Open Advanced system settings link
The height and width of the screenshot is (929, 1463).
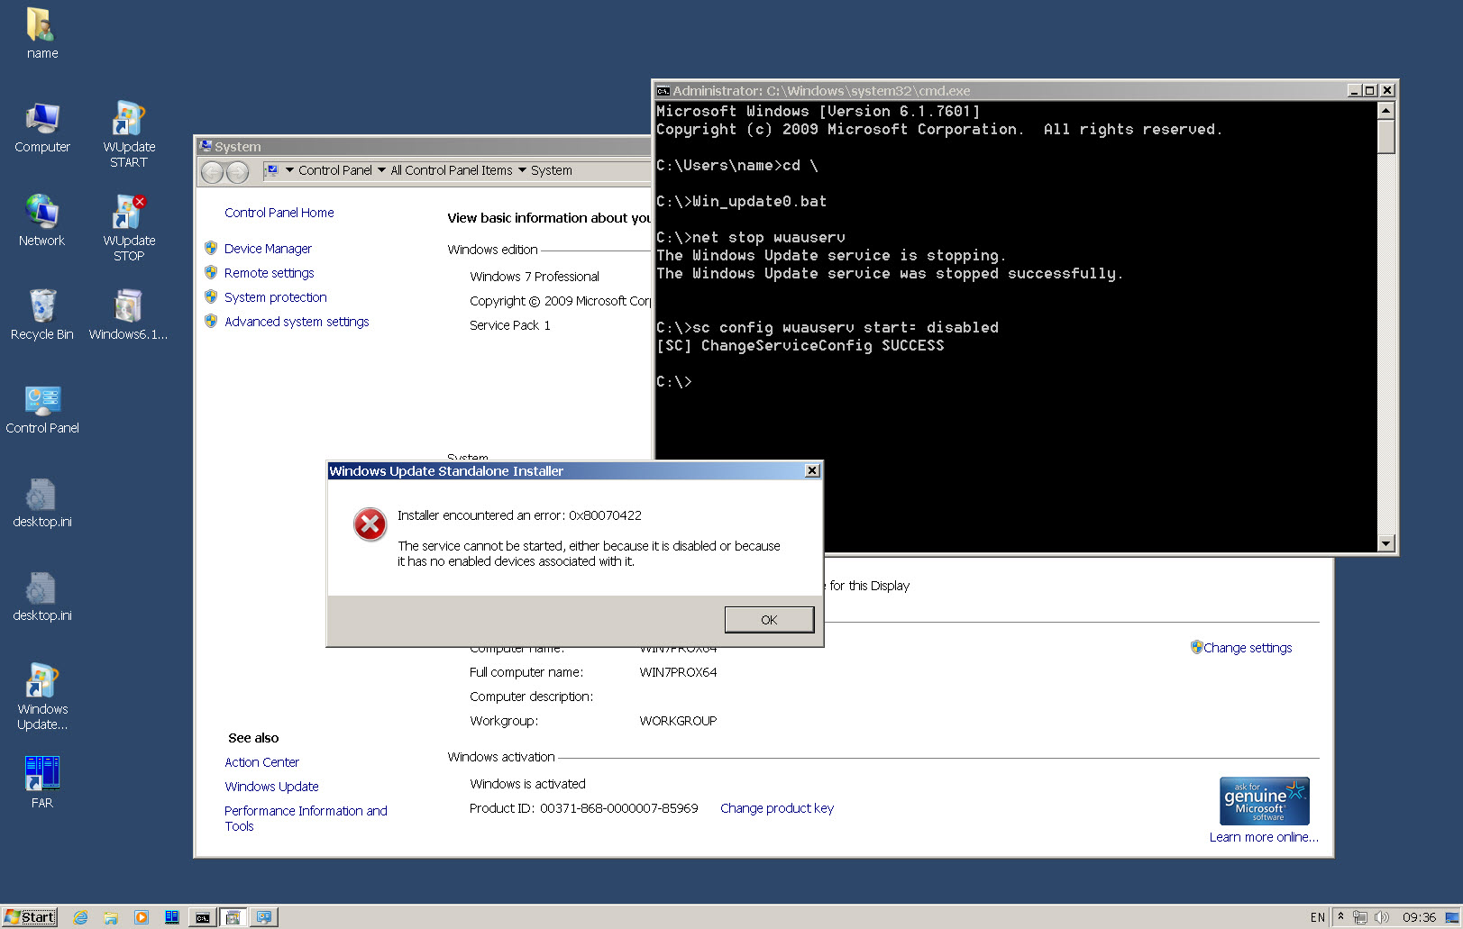(x=297, y=322)
